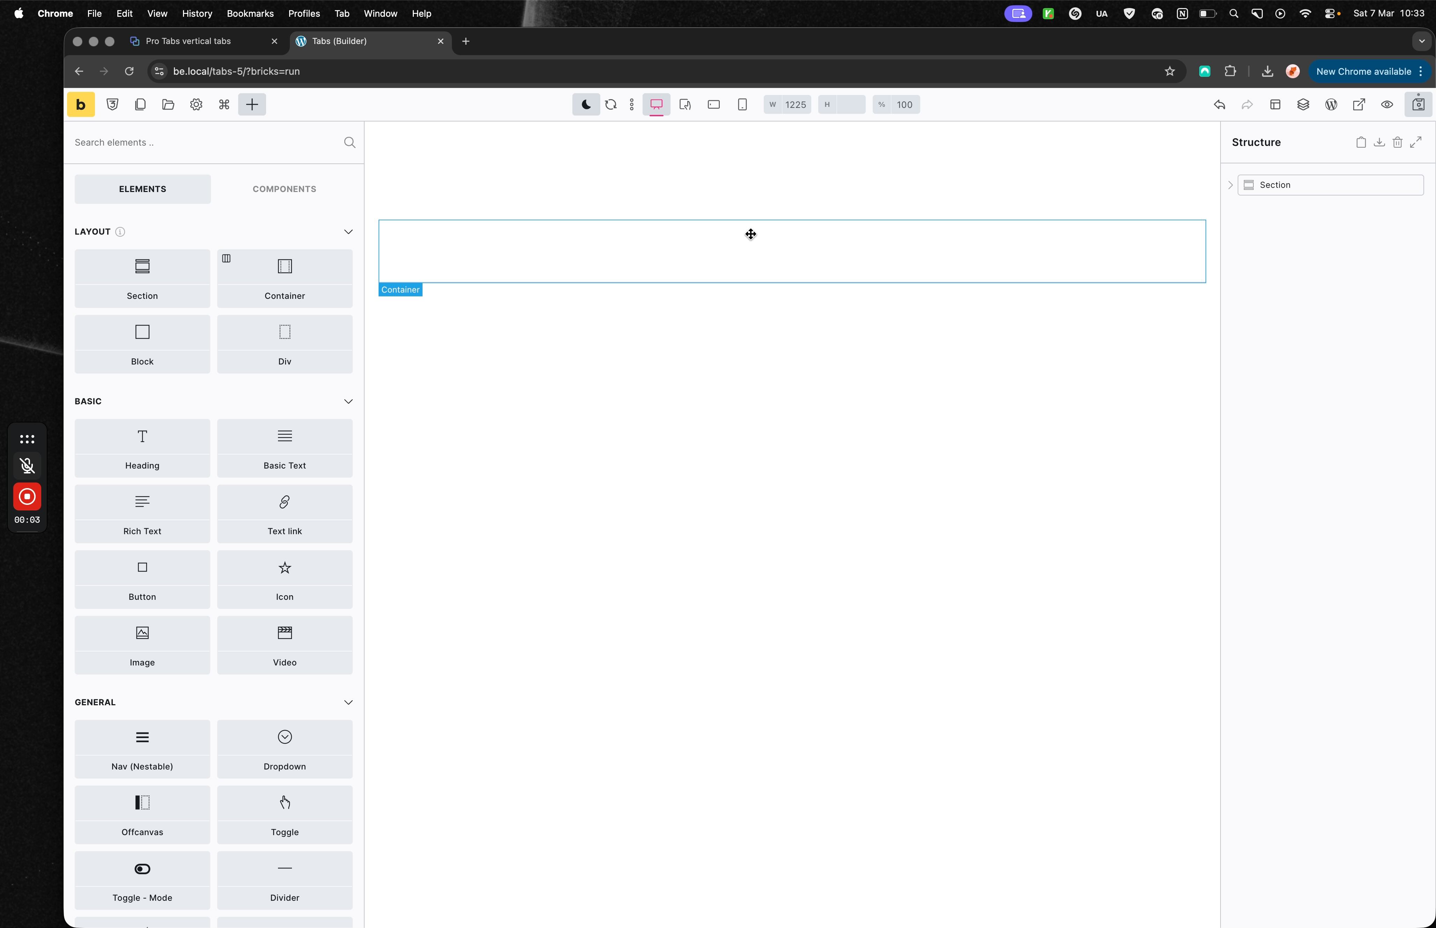Screen dimensions: 1436x928
Task: Click the Bricks logo button
Action: click(81, 104)
